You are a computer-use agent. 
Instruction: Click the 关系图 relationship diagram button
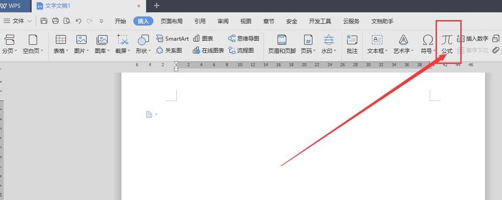click(169, 50)
